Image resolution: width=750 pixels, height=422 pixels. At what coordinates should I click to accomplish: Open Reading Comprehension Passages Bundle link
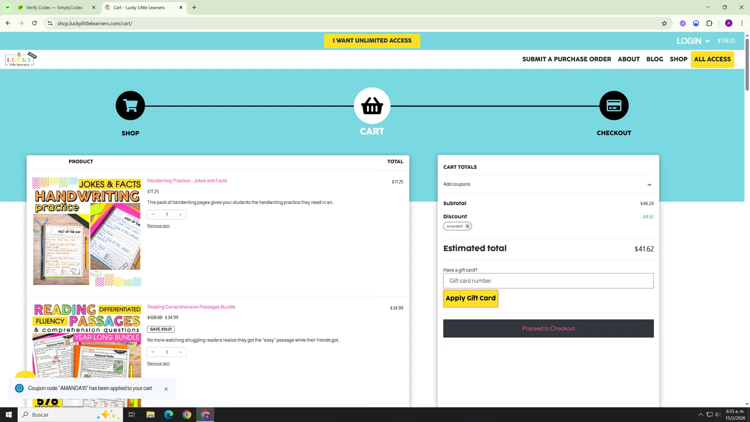[191, 307]
